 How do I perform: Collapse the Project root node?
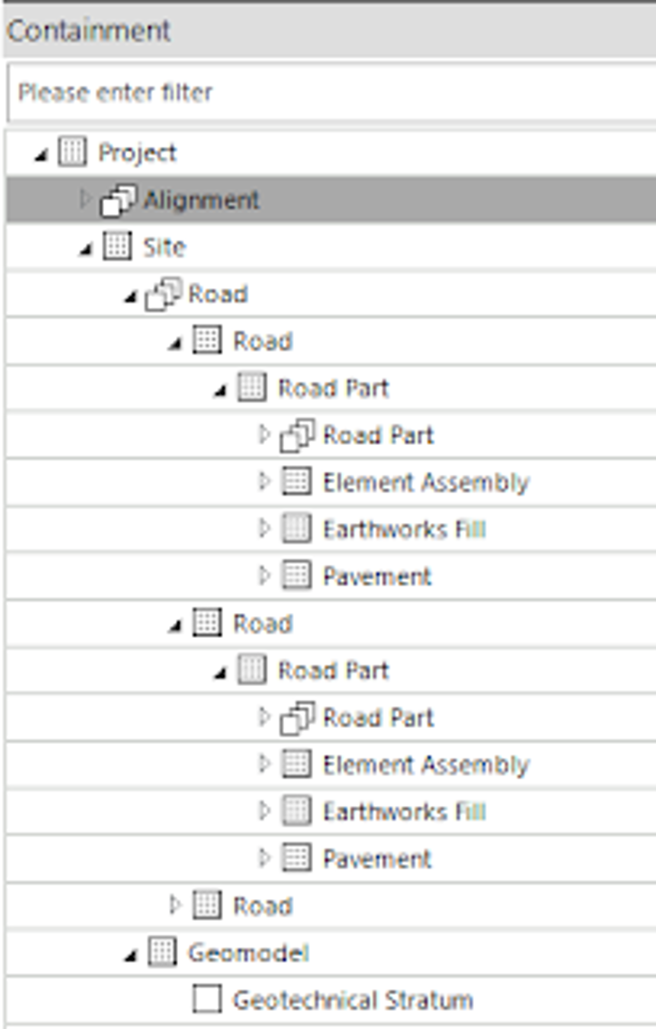pos(41,156)
